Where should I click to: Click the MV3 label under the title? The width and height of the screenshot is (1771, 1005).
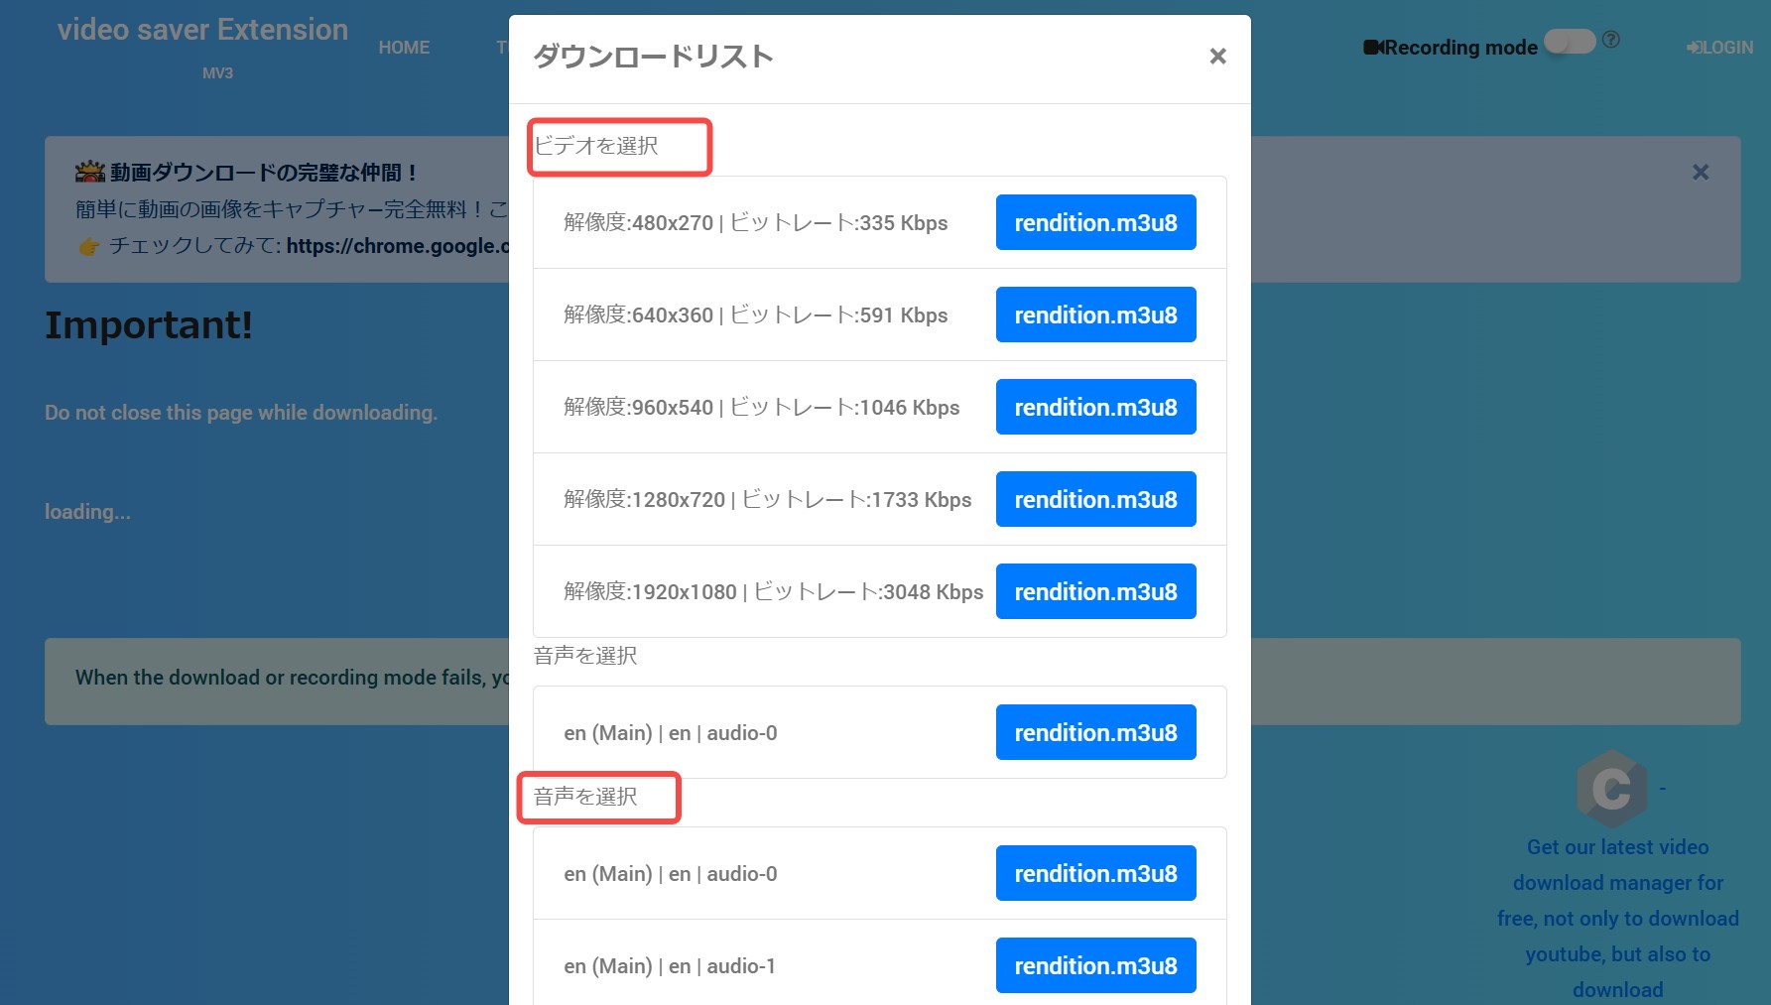tap(217, 73)
